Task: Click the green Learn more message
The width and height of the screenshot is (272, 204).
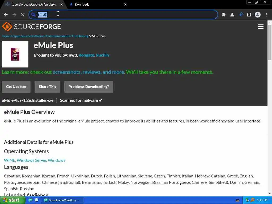Action: (108, 72)
